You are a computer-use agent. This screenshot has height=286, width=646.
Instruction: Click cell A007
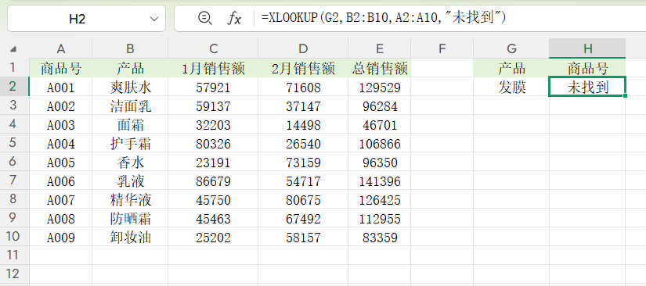click(x=61, y=200)
